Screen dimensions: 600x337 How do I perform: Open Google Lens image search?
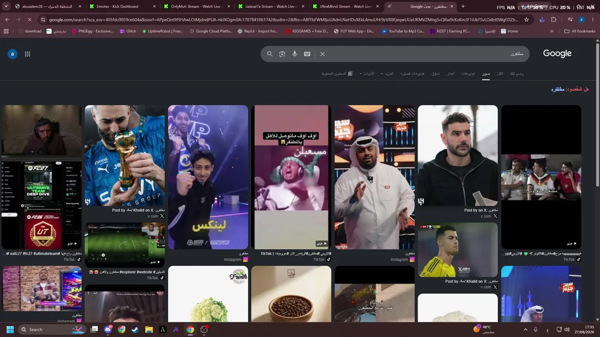pos(282,54)
